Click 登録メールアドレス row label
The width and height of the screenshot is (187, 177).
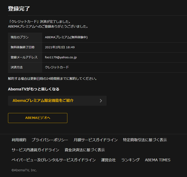pos(24,57)
